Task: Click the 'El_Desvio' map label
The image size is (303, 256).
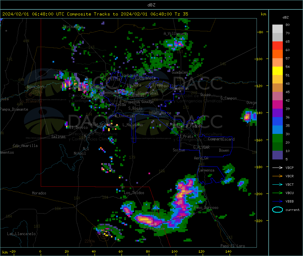Action: point(79,127)
